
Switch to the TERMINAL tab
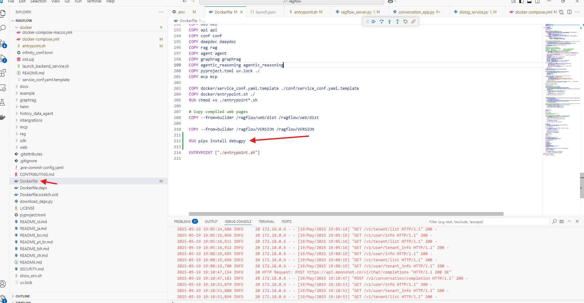click(266, 222)
